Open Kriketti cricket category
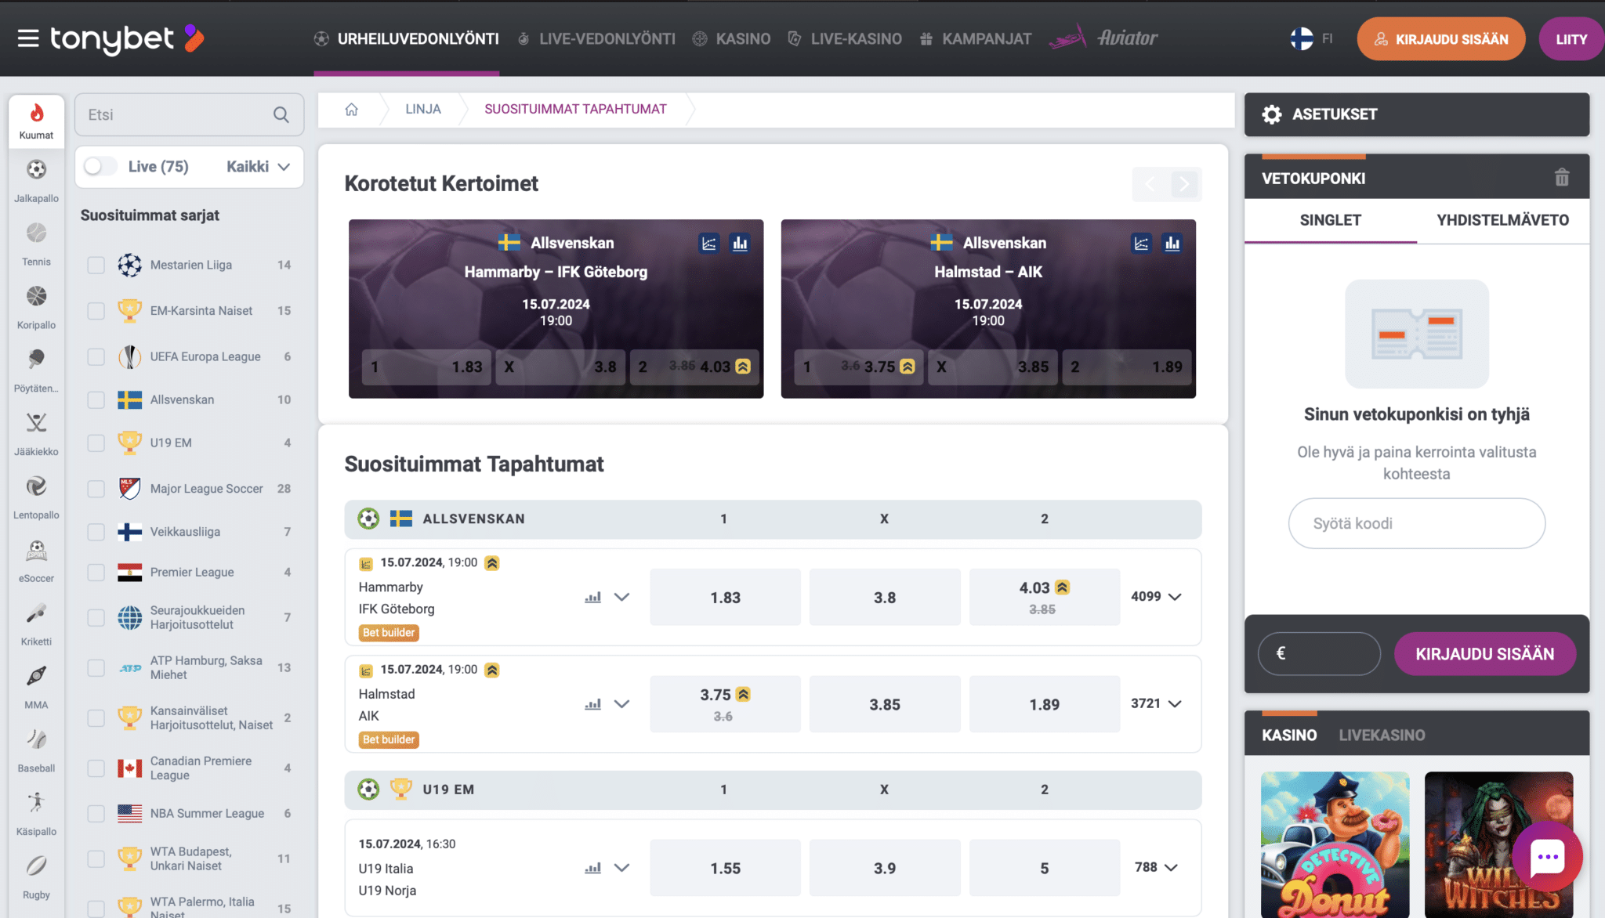This screenshot has height=918, width=1605. (x=36, y=626)
